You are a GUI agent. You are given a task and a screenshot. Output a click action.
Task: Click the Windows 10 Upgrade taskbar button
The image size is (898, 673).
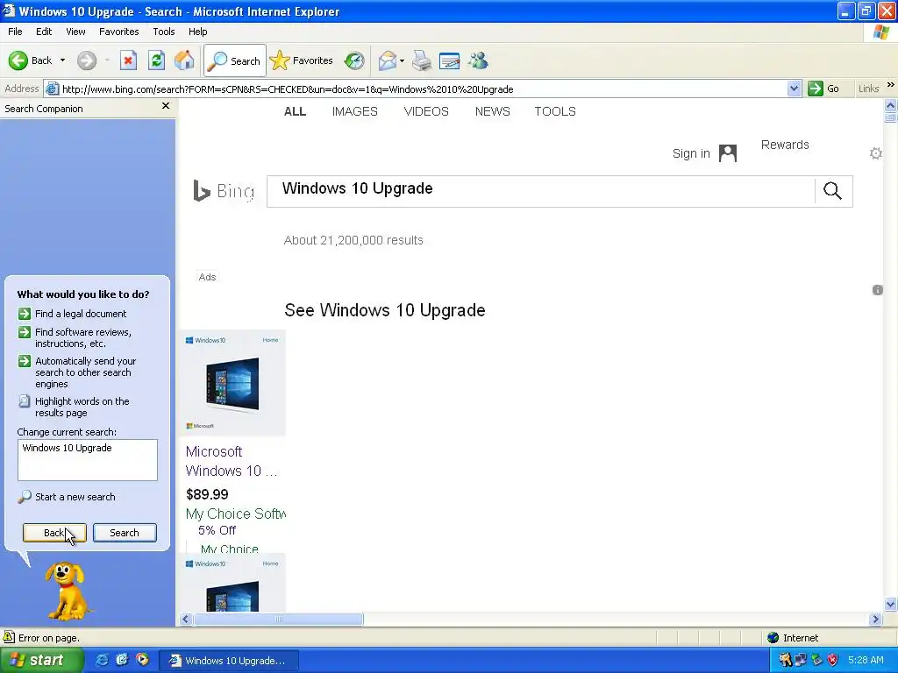229,661
